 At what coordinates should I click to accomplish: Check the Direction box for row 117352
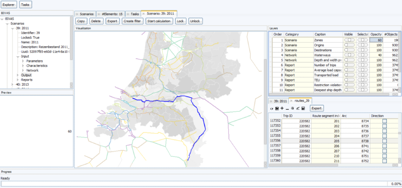[x=384, y=121]
